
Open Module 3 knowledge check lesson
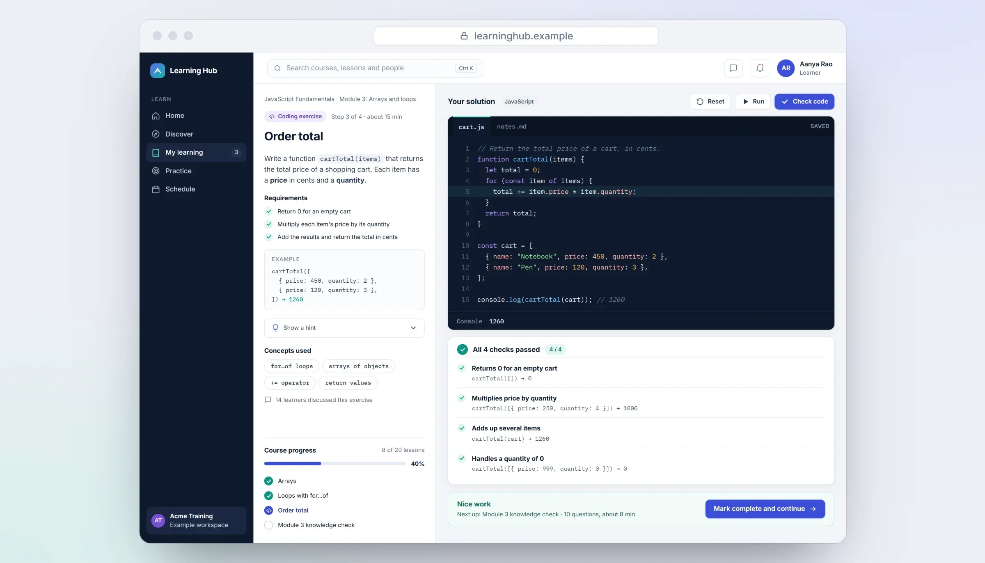pyautogui.click(x=316, y=525)
